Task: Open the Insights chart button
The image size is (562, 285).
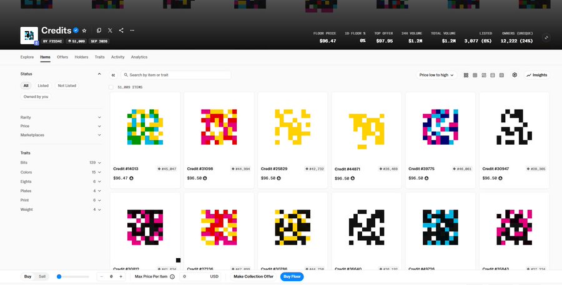Action: coord(537,75)
